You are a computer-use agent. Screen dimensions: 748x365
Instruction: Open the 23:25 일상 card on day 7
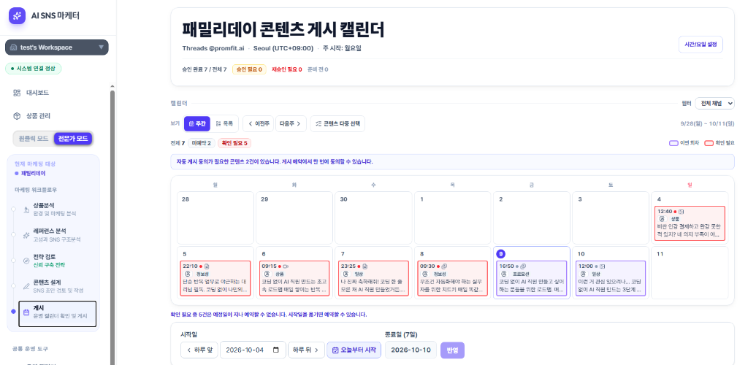click(373, 278)
